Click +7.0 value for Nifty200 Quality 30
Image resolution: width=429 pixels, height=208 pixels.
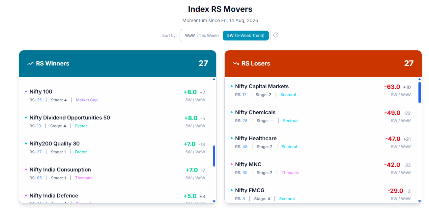coord(189,144)
